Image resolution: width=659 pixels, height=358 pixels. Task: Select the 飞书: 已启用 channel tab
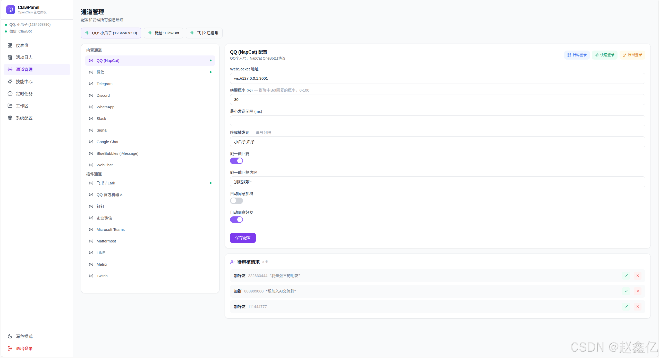coord(204,33)
